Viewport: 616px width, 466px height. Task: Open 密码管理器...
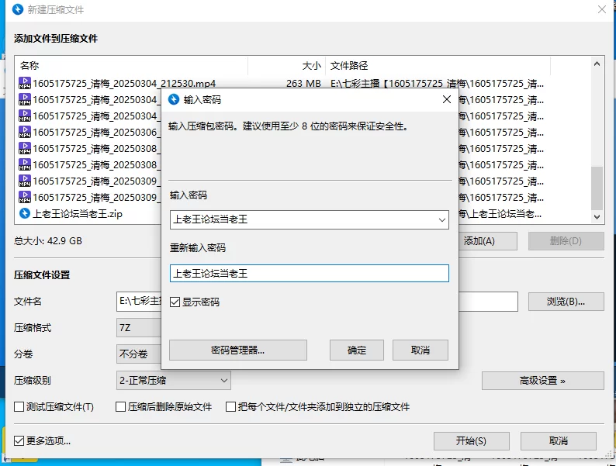coord(238,350)
